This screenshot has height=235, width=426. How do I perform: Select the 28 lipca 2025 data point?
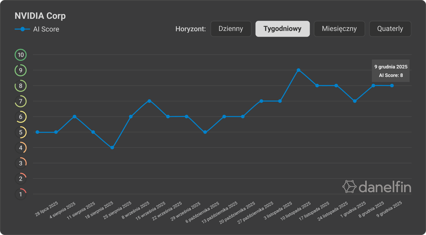click(37, 132)
